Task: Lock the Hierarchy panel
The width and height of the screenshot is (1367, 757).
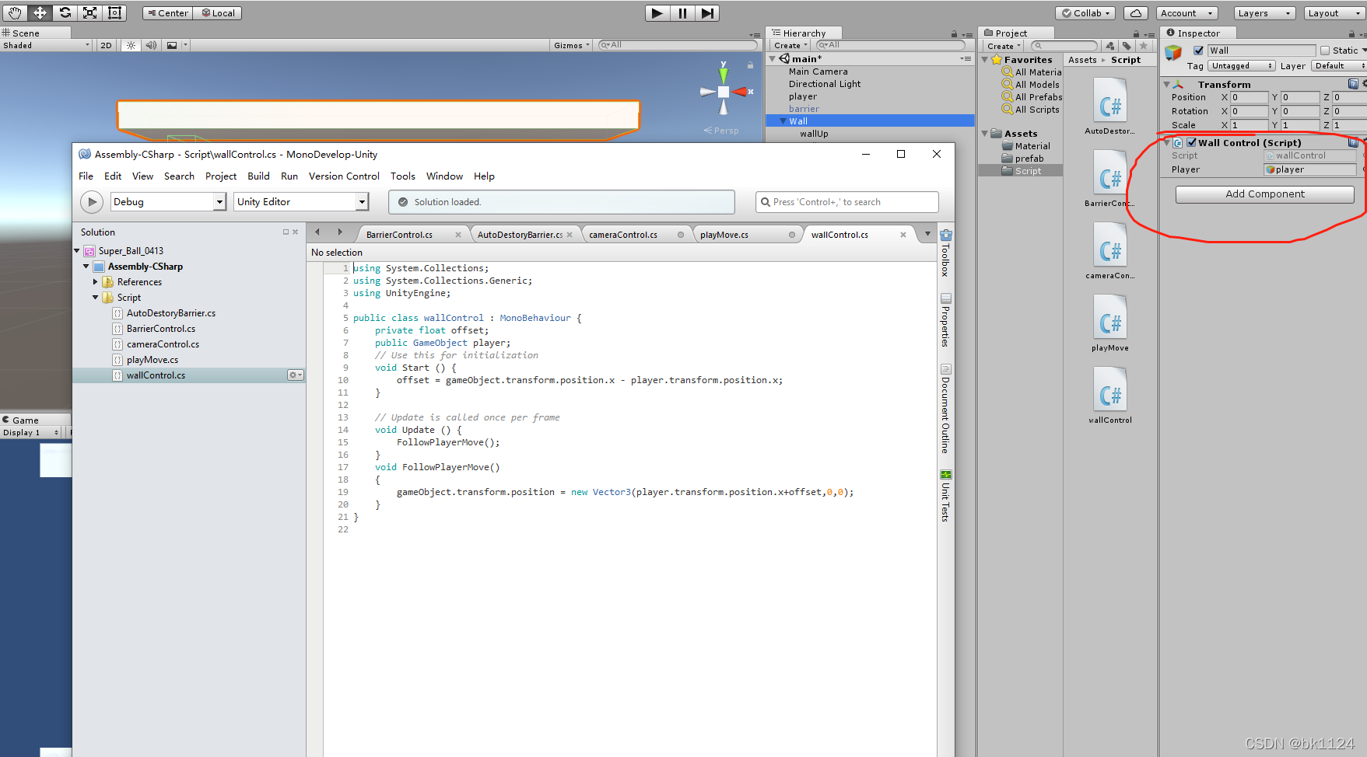Action: (x=954, y=33)
